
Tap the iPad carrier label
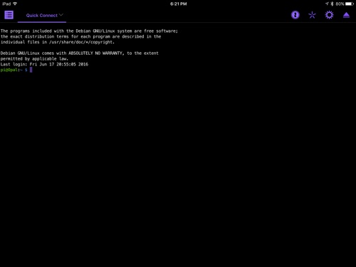click(x=6, y=4)
